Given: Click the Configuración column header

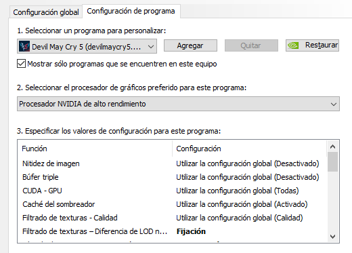Looking at the screenshot, I should 249,149.
